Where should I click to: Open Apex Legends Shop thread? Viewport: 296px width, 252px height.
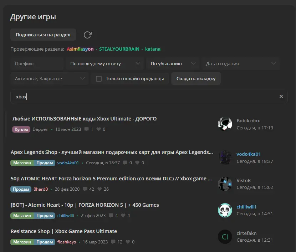coord(112,152)
